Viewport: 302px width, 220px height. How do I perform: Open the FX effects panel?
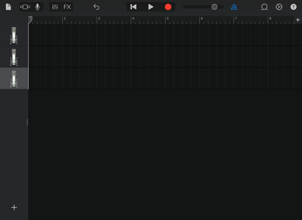click(x=67, y=7)
